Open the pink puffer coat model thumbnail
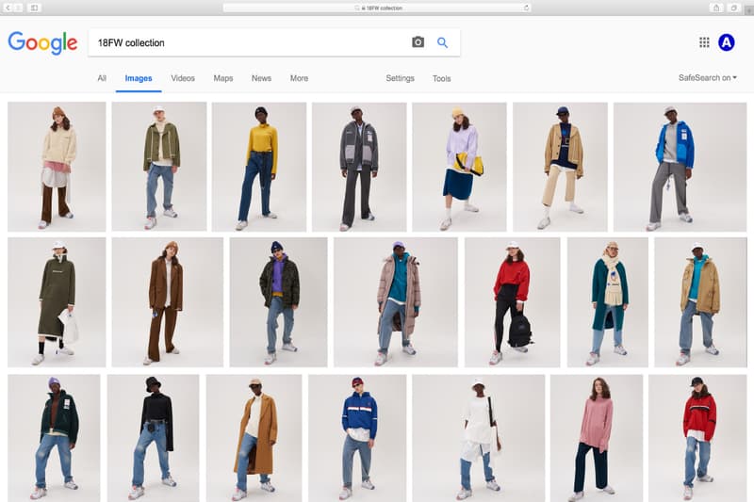 (x=396, y=301)
